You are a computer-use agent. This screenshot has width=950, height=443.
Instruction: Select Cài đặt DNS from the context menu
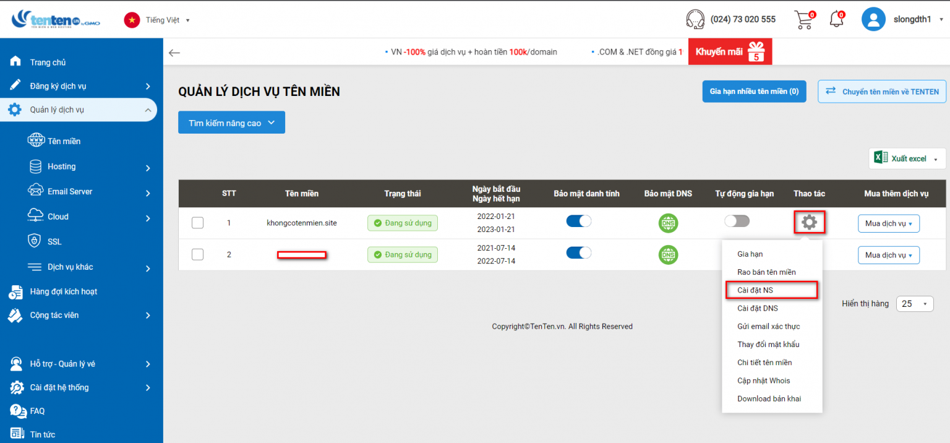coord(758,308)
